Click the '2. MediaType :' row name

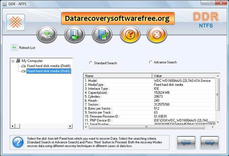tap(95, 85)
